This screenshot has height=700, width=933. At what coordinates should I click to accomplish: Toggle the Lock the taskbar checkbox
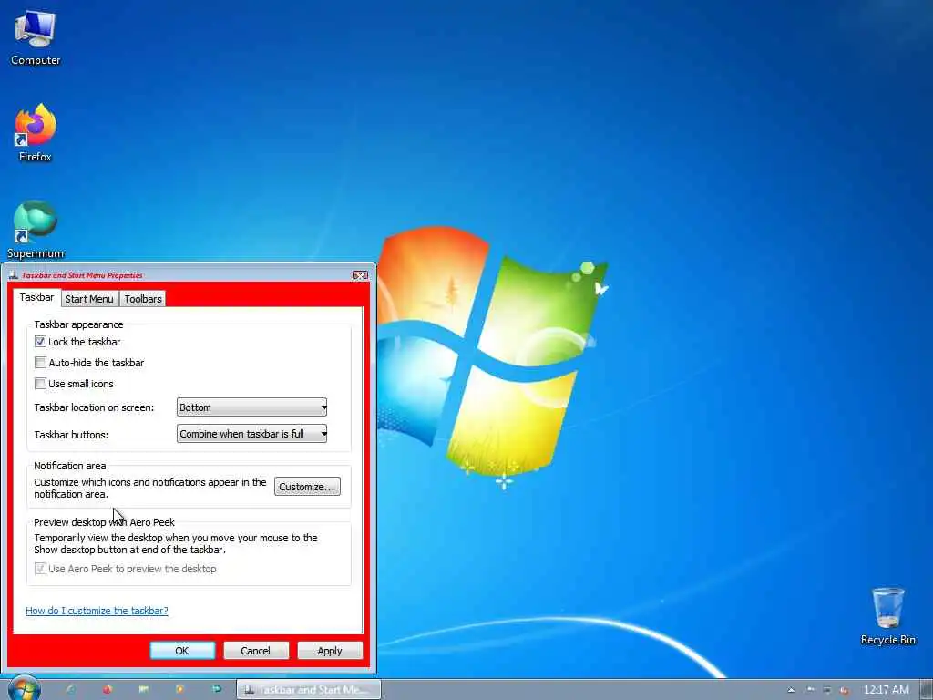[x=40, y=342]
